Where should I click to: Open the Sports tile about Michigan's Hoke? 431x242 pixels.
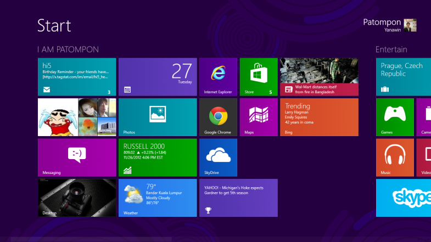coord(238,198)
